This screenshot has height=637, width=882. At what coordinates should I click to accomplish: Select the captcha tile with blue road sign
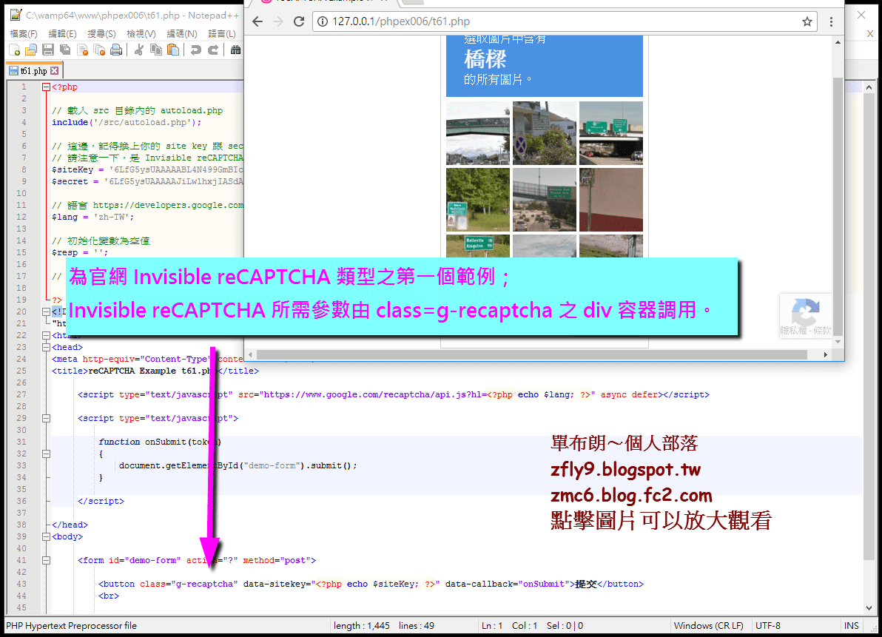click(x=545, y=133)
